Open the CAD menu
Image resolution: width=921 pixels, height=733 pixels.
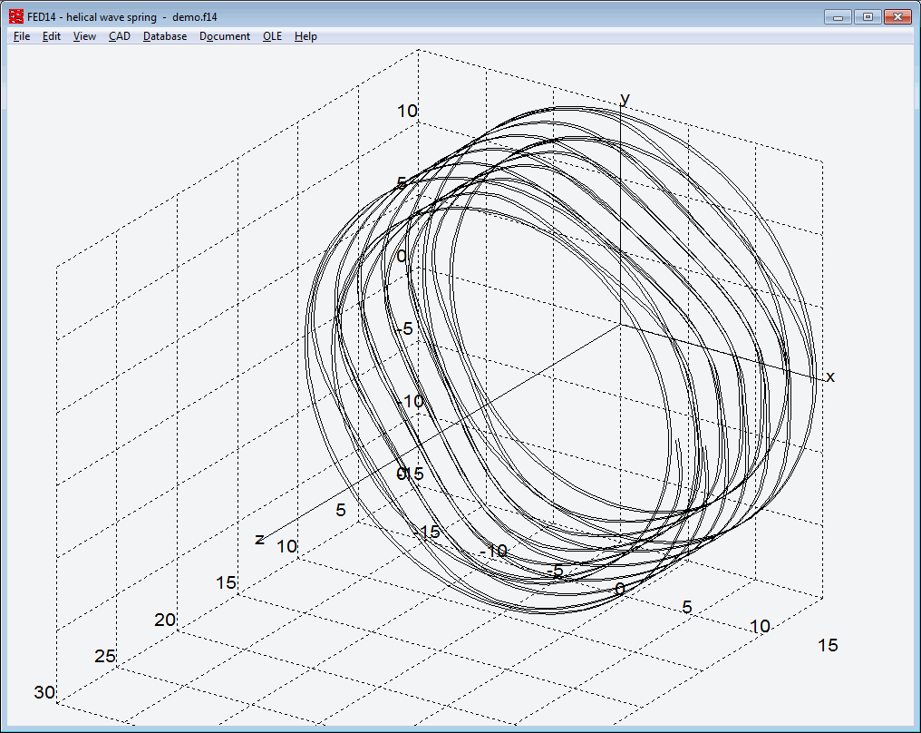[120, 36]
